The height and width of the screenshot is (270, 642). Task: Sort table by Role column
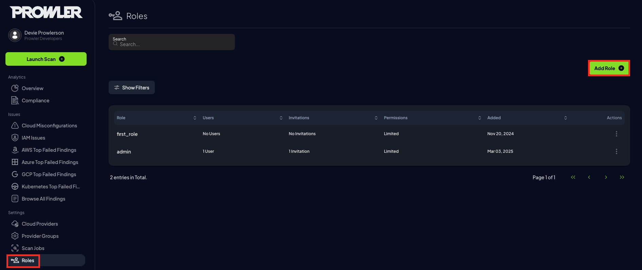pos(195,118)
